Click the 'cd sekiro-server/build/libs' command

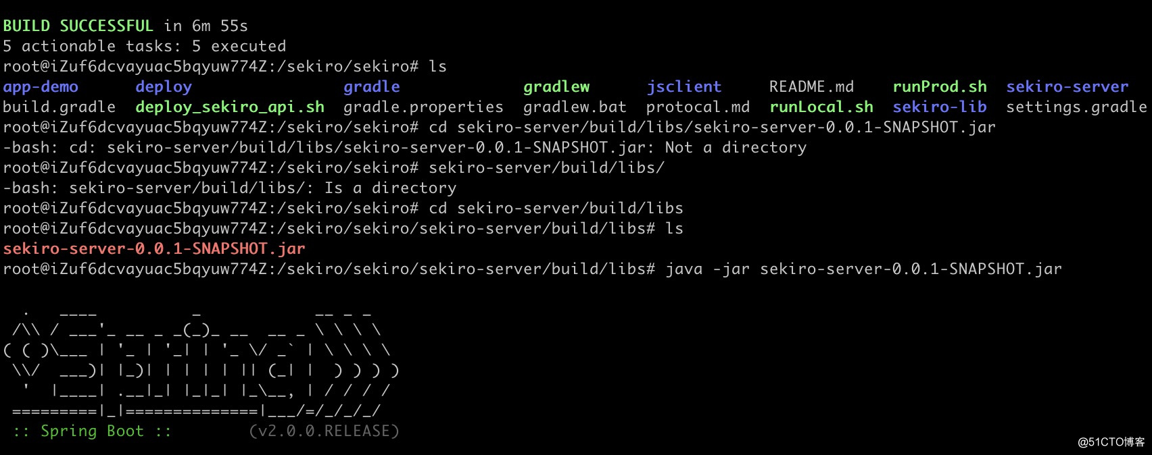tap(556, 208)
